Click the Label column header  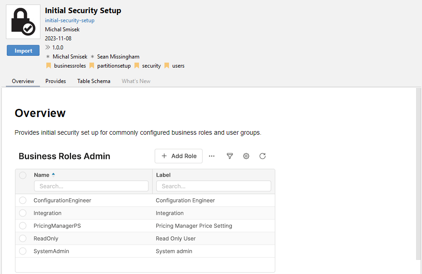pyautogui.click(x=164, y=175)
